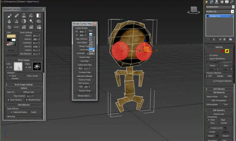The image size is (236, 141).
Task: Click the brush mask image thumbnail
Action: pyautogui.click(x=37, y=66)
